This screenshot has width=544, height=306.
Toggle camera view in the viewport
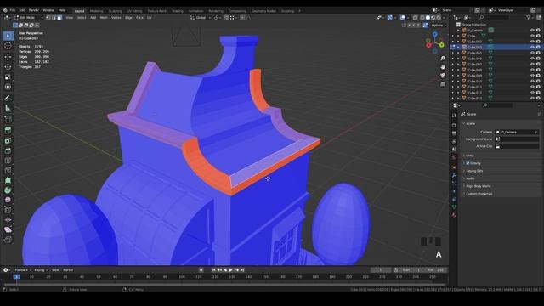[443, 76]
